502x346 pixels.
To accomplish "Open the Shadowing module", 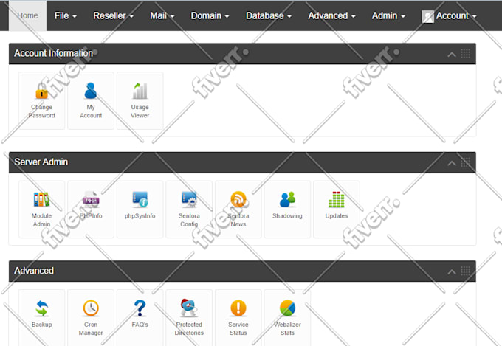I will click(287, 210).
